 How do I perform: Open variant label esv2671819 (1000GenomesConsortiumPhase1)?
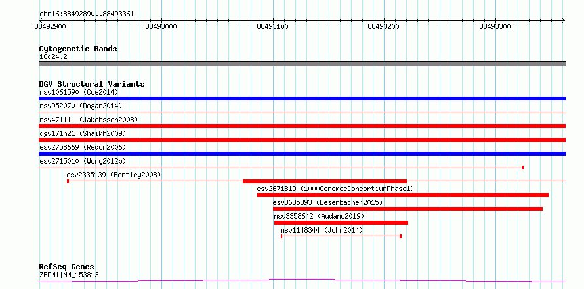coord(335,189)
